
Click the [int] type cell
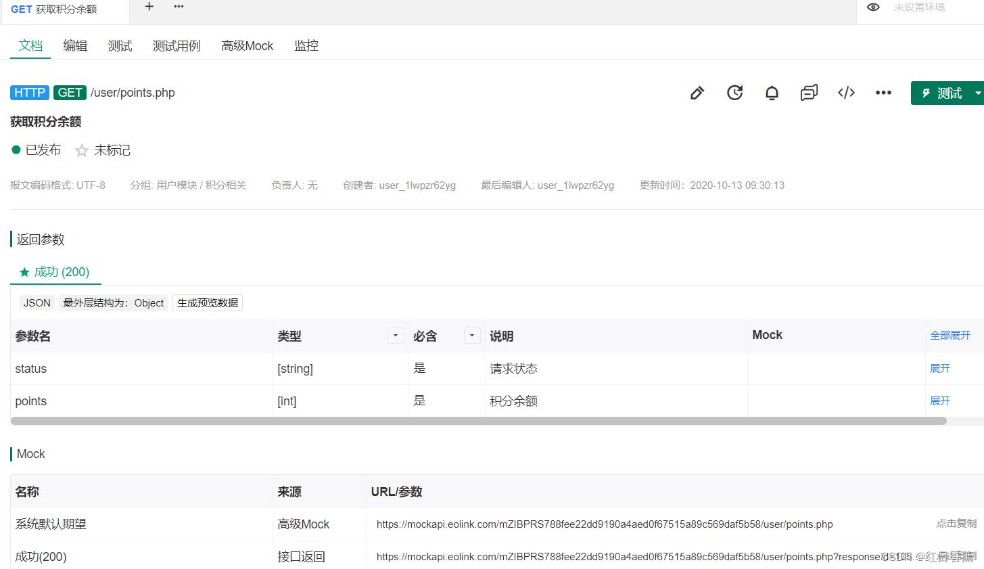tap(341, 401)
